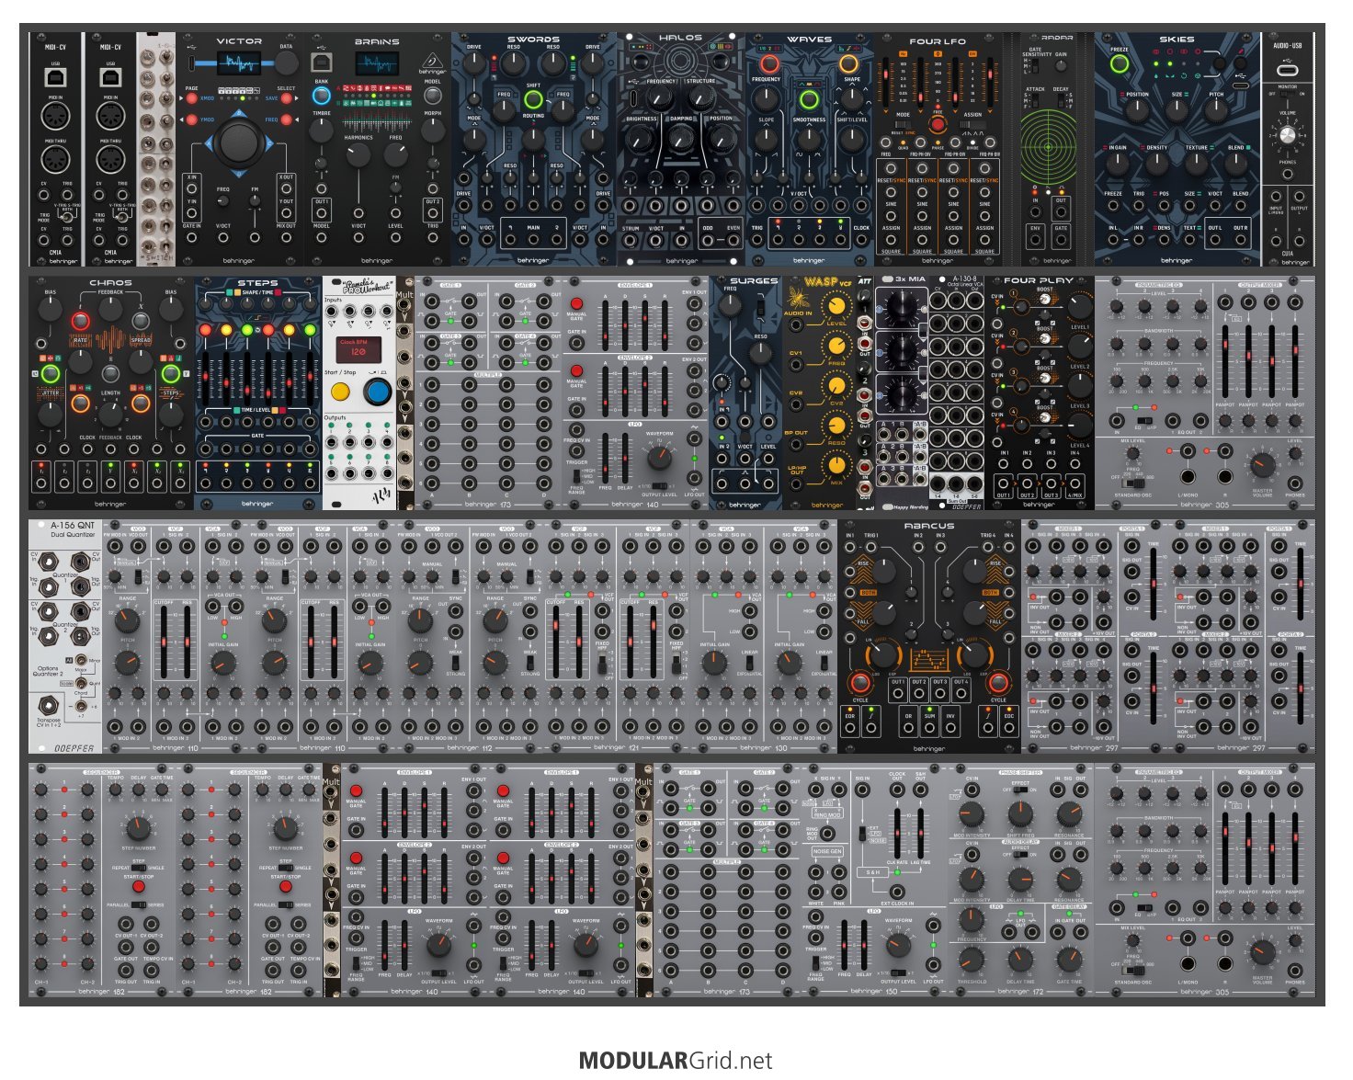Viewport: 1353px width, 1080px height.
Task: Flip the ATTACK switch on Radar
Action: [x=1035, y=100]
